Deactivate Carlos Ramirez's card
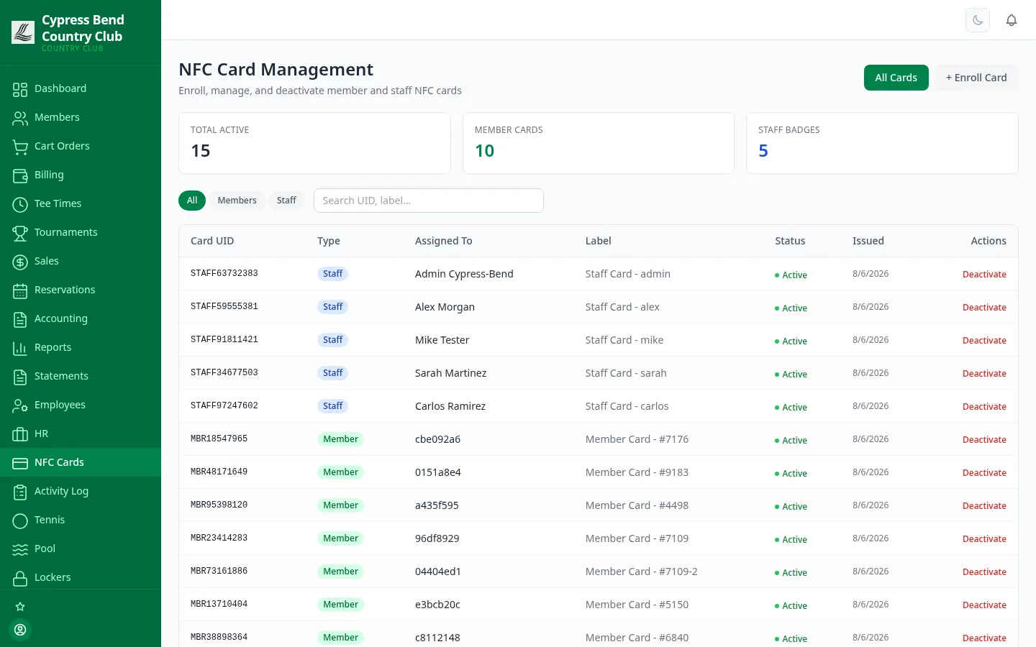 (x=984, y=407)
